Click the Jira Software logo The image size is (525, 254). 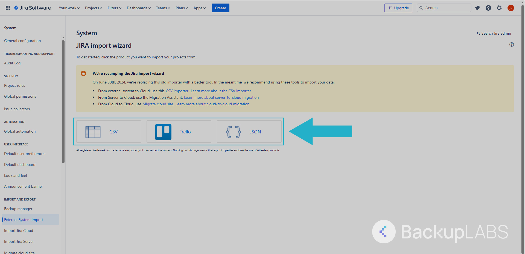(x=33, y=8)
